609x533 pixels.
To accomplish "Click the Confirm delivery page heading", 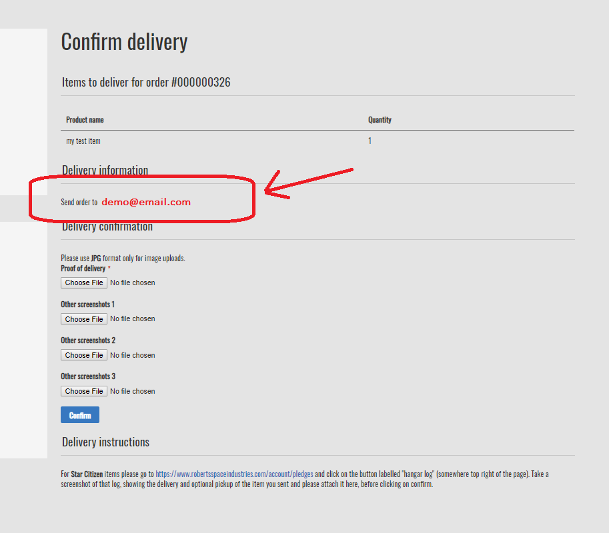I will click(x=124, y=42).
